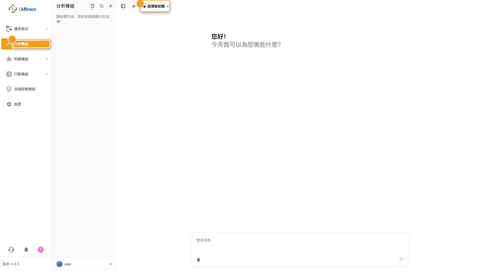Select 分析模組 in the sidebar

tap(26, 44)
